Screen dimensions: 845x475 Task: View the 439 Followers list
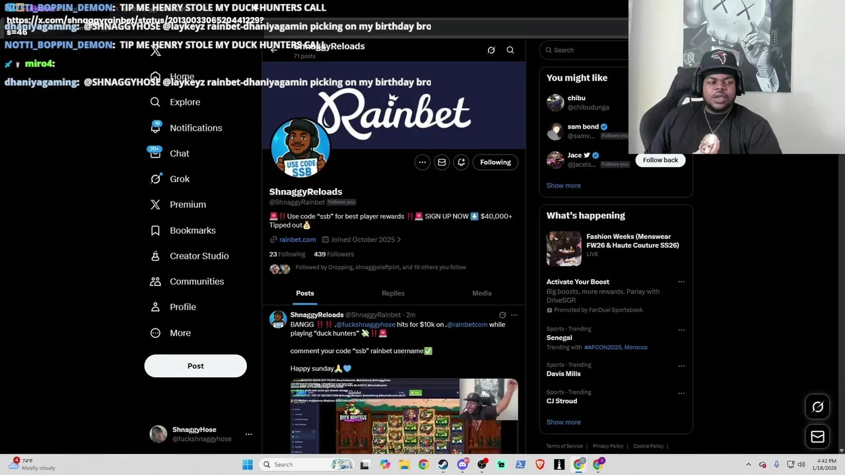tap(334, 254)
